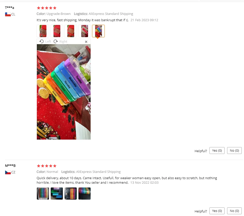
Task: Select the highlighted rainbow pill organizer thumbnail
Action: coord(98,31)
